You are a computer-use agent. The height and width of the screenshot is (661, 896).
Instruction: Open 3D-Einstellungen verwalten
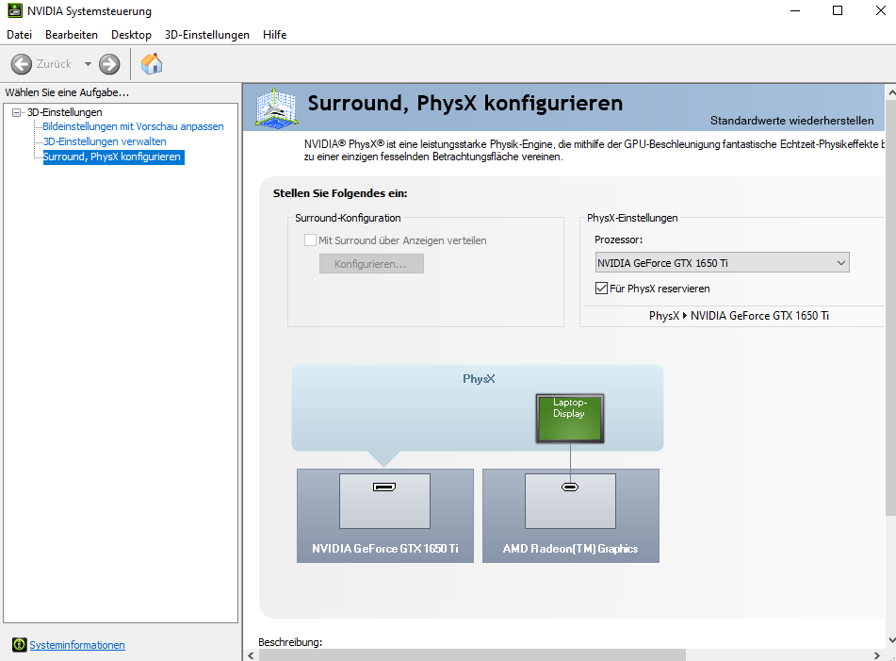tap(105, 141)
